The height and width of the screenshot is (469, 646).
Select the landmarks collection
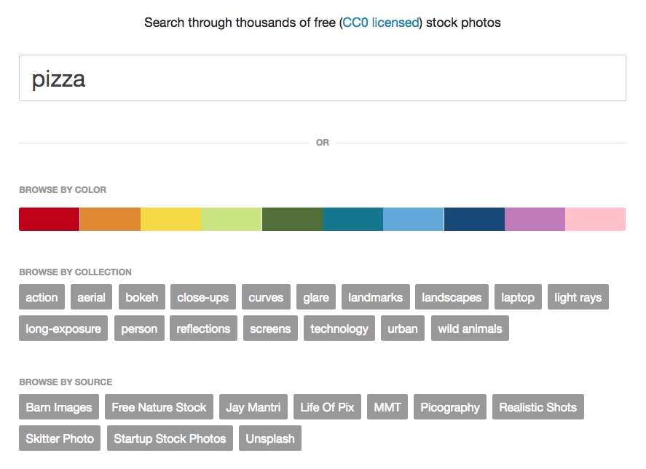375,296
